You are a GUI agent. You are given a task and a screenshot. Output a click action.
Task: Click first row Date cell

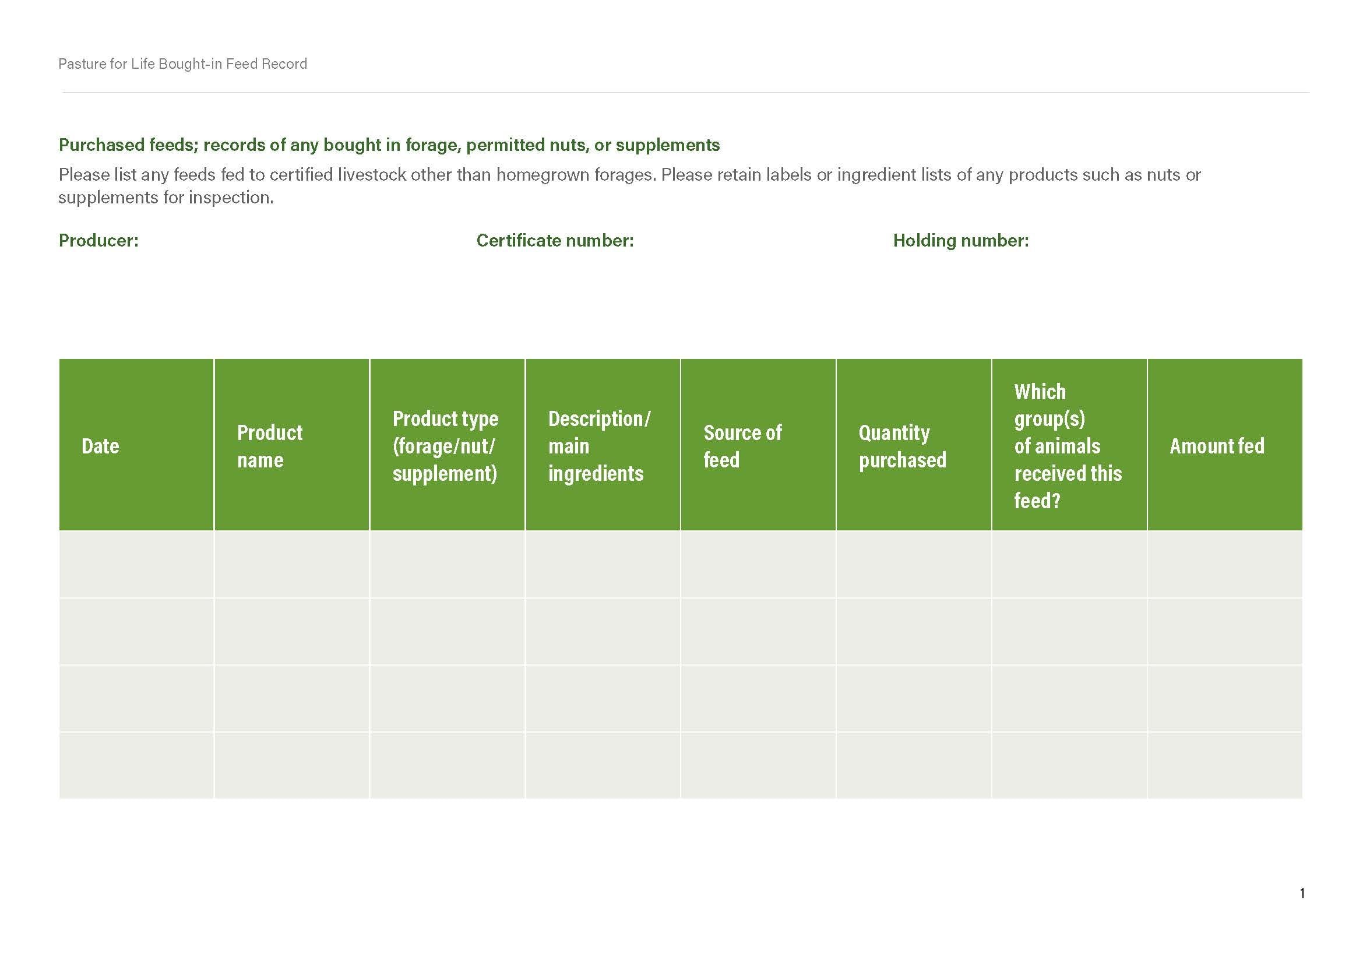(x=136, y=564)
